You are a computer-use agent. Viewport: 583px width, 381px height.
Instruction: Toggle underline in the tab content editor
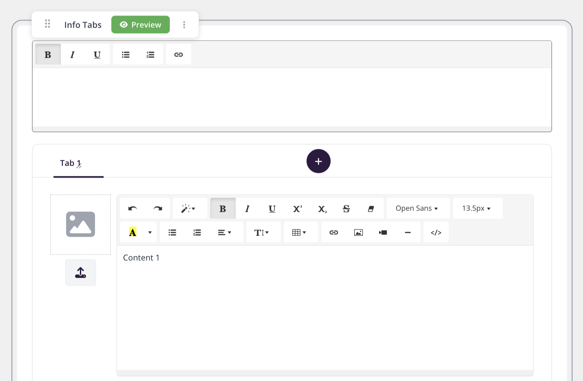pos(272,209)
